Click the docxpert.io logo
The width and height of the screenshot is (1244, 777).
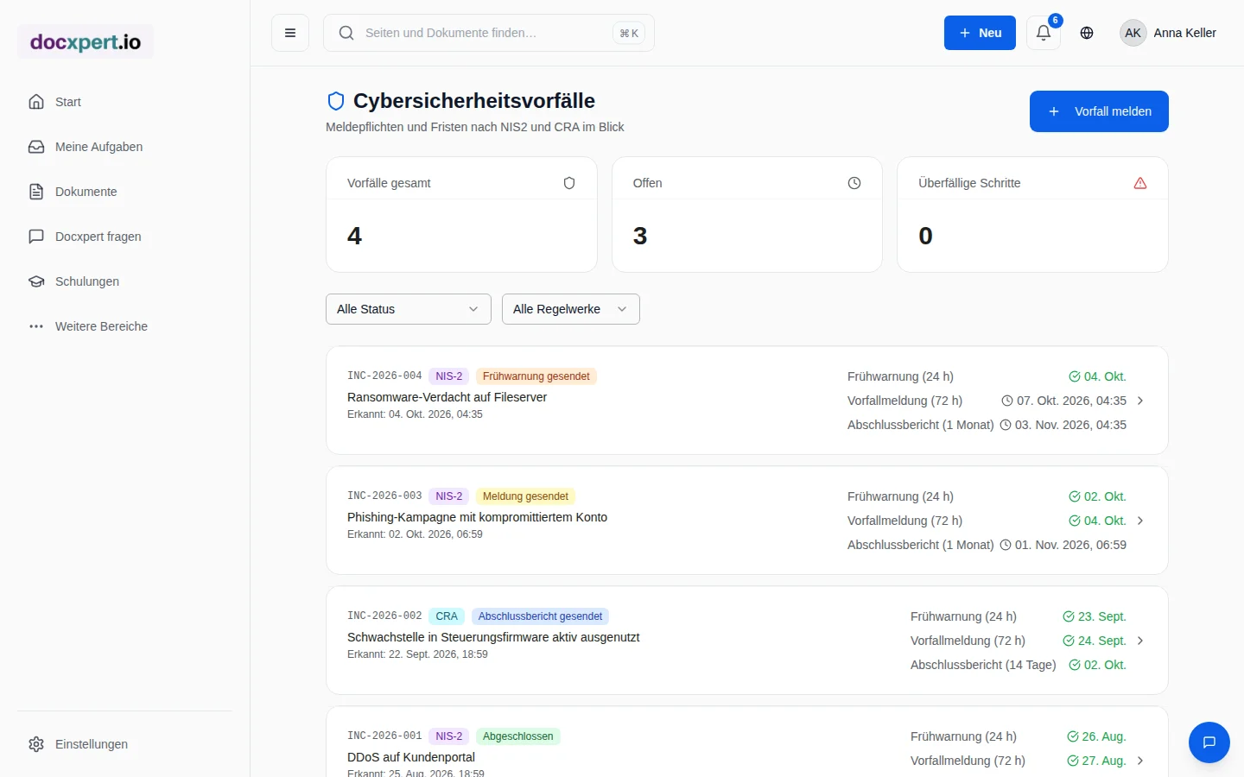point(86,41)
